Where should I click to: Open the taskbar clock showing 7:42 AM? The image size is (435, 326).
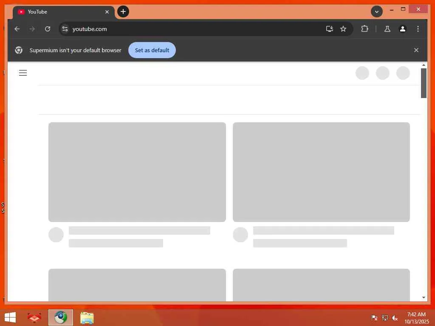click(417, 318)
